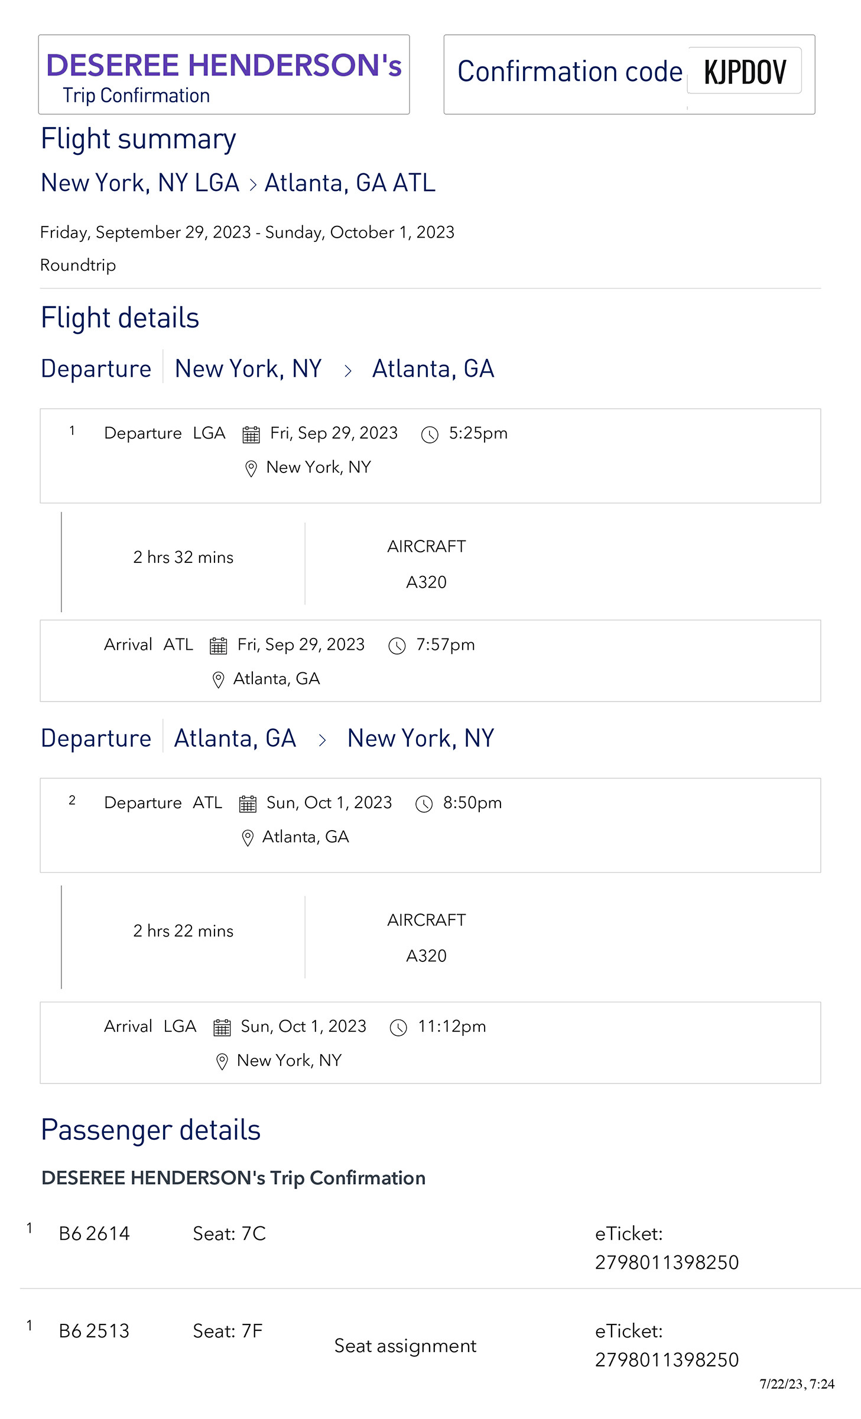Click clock icon next to 7:57pm

click(x=397, y=646)
